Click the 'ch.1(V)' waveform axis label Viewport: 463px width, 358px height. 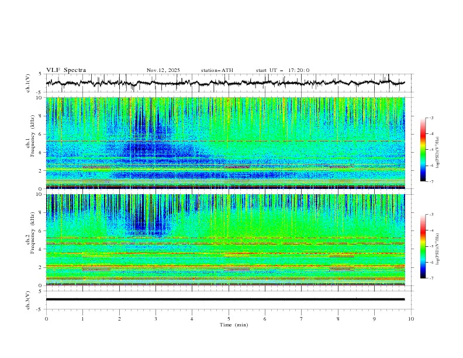pyautogui.click(x=28, y=83)
